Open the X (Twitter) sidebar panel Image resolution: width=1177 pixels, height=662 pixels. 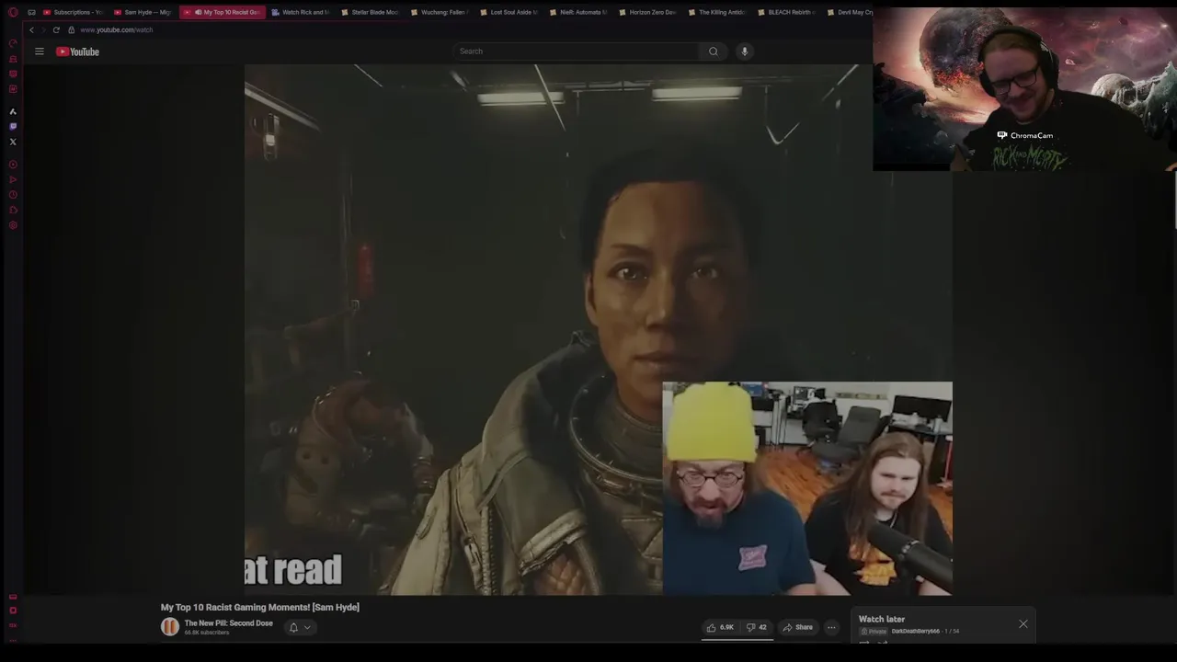13,142
